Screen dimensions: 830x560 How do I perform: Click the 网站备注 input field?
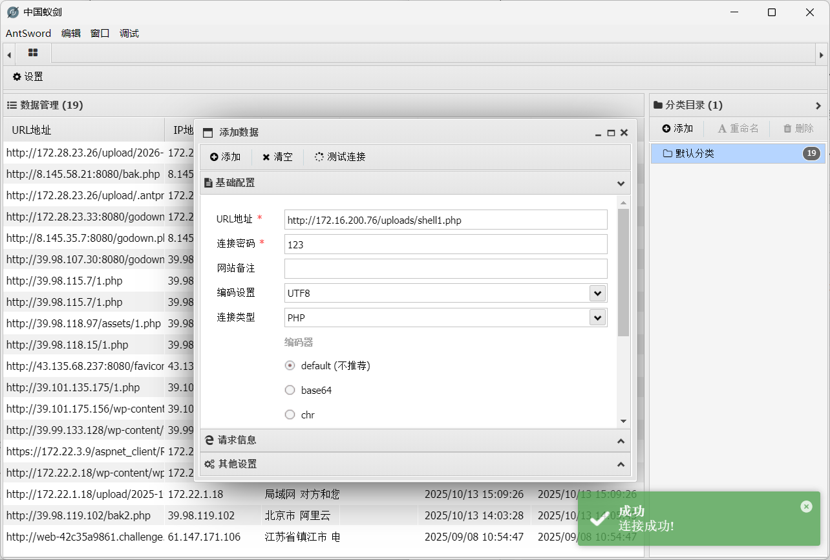445,268
